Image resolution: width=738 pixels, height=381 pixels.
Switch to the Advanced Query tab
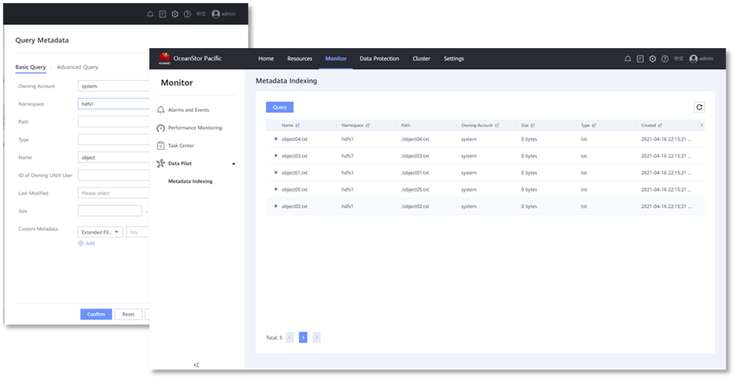pos(78,67)
